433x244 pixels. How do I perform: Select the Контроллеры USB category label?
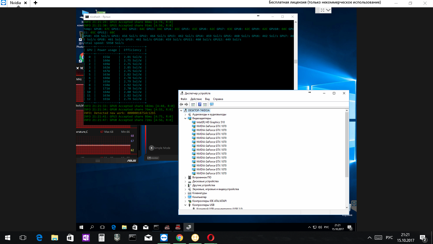point(203,205)
